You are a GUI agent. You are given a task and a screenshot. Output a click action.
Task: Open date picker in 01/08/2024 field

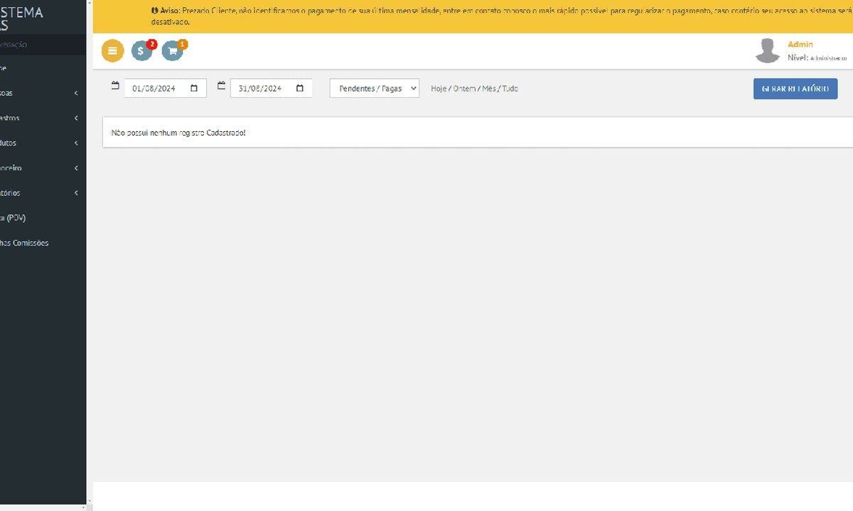point(194,89)
